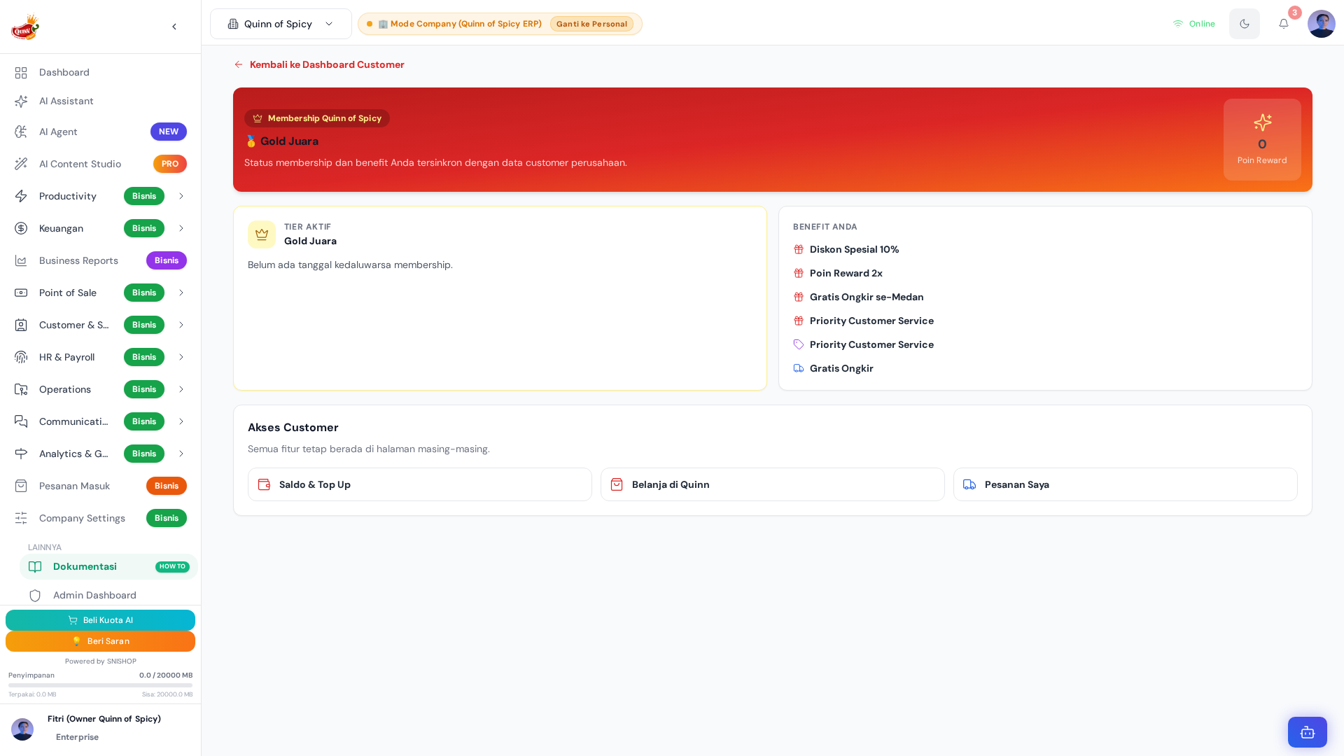Open the Quinn of Spicy company dropdown

click(x=281, y=24)
